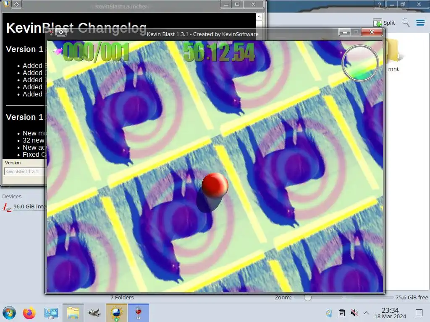Switch to the wine glass game taskbar entry
This screenshot has height=322, width=430.
point(139,313)
